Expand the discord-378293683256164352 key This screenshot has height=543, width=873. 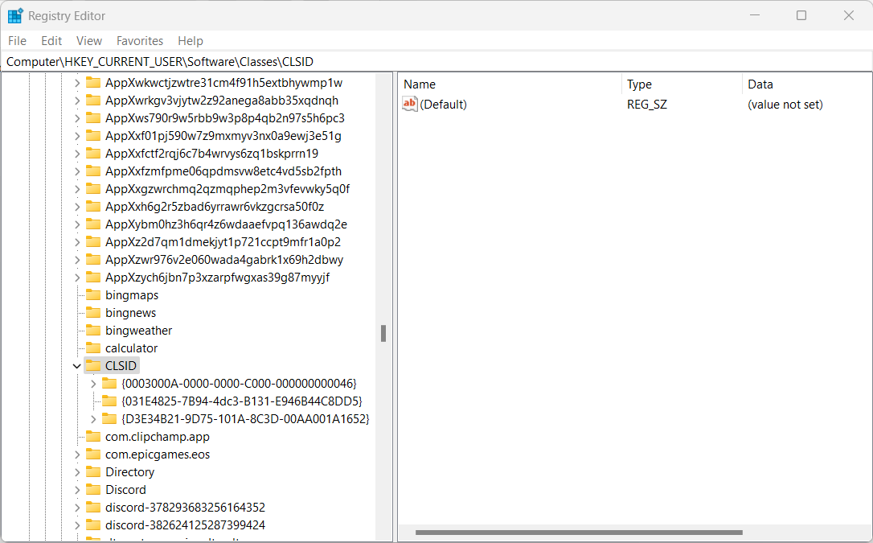click(77, 508)
